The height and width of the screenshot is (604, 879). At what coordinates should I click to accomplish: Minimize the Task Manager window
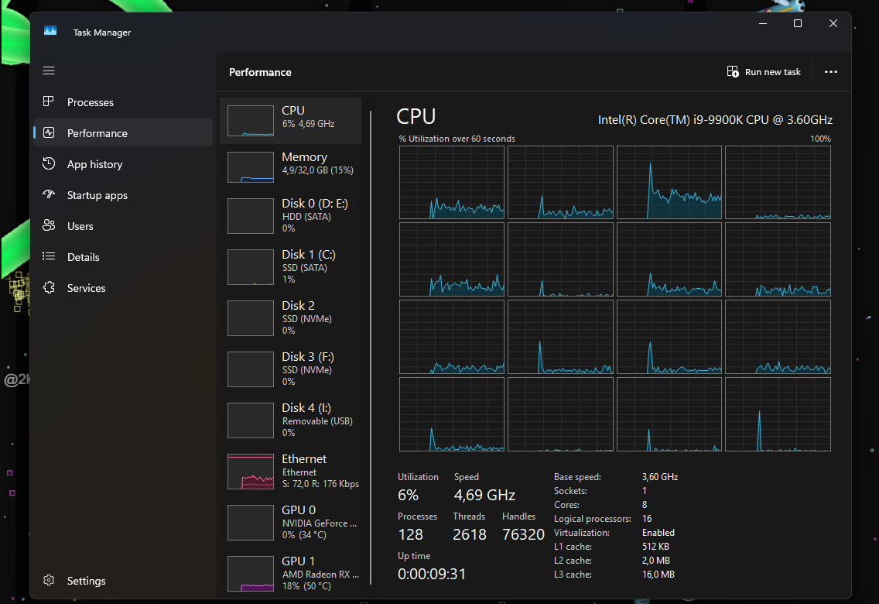point(763,23)
